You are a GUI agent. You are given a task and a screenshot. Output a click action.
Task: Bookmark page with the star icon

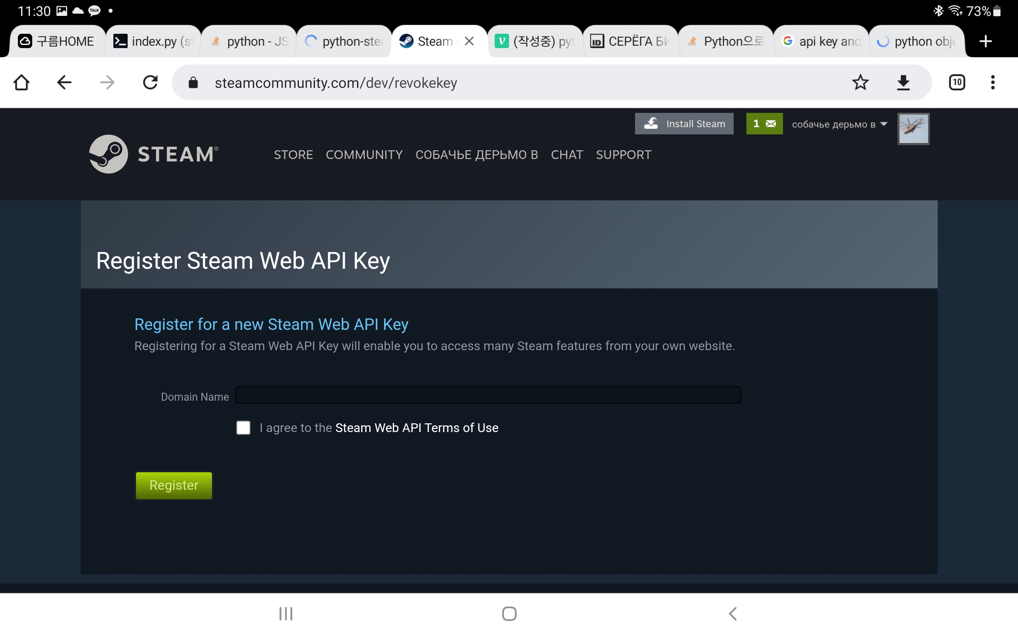860,82
